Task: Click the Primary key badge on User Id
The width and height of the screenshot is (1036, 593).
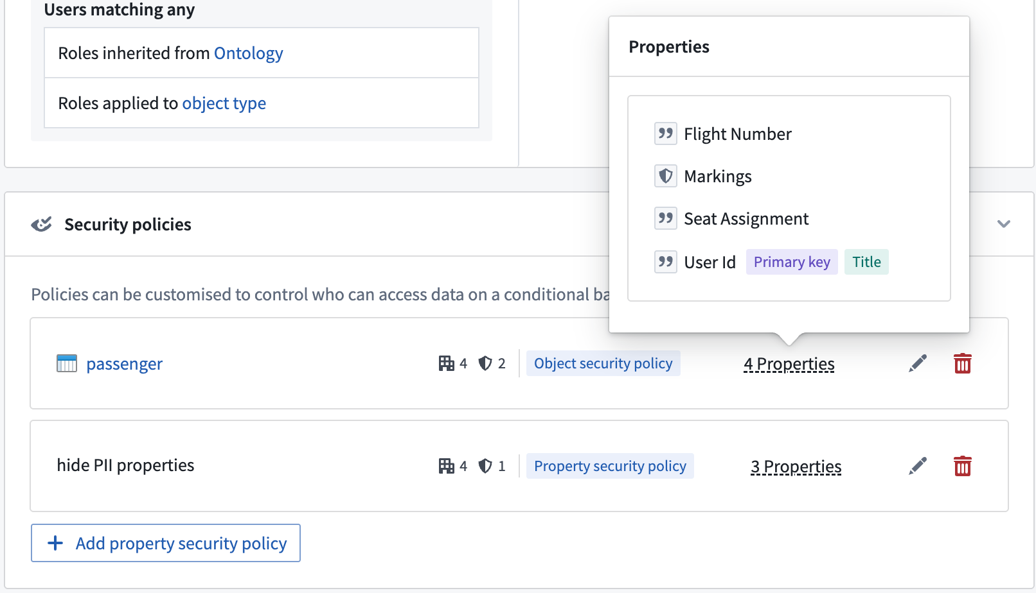Action: (792, 261)
